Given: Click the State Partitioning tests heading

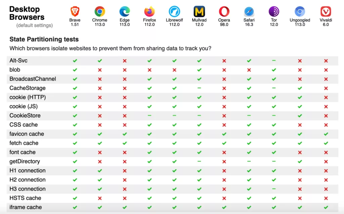Looking at the screenshot, I should tap(44, 40).
